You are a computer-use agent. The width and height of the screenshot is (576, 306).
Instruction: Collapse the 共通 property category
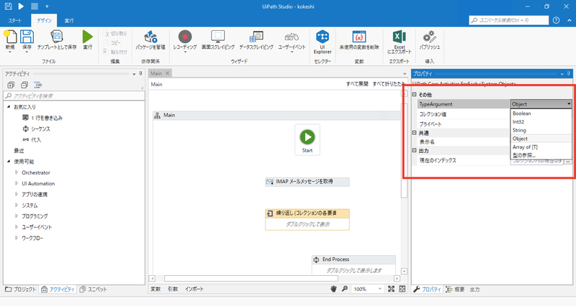415,133
